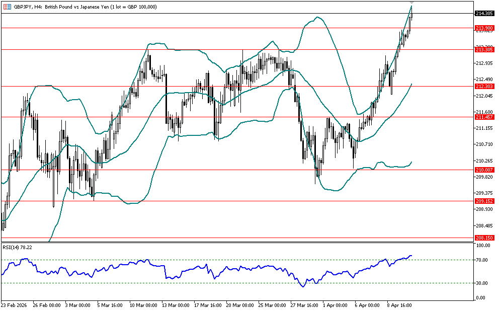
Task: Select the current price label 214.305
Action: (x=483, y=14)
